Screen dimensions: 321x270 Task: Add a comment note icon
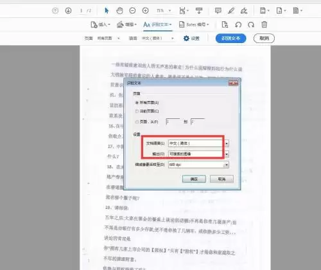(x=218, y=10)
